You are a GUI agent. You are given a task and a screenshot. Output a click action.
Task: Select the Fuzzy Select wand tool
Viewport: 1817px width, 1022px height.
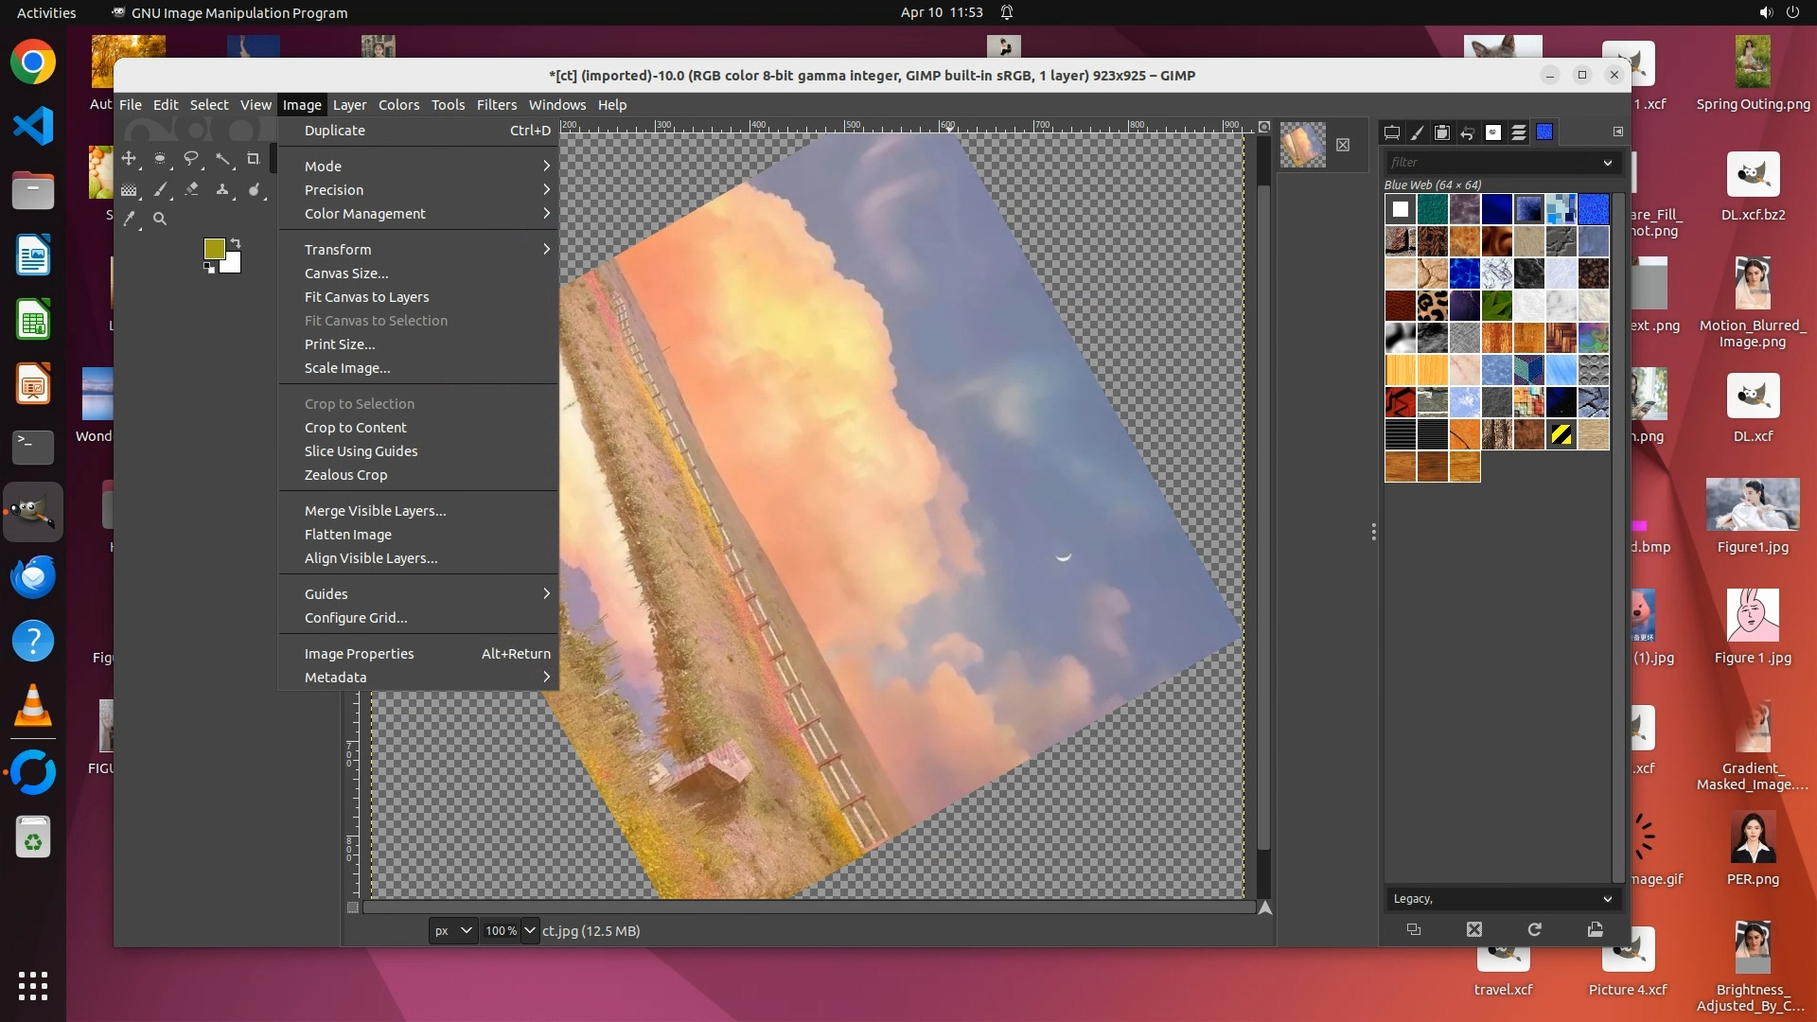(222, 159)
